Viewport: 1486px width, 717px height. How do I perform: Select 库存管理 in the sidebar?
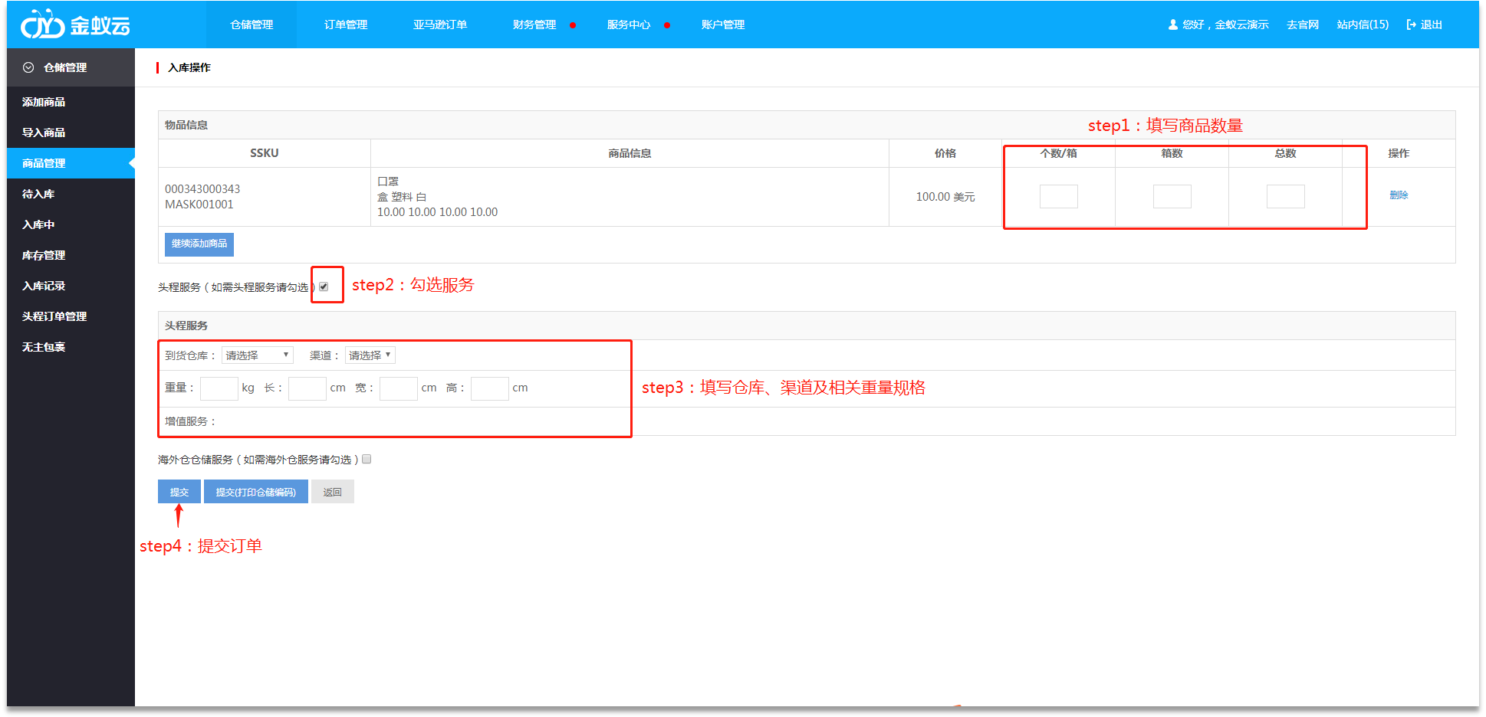click(x=44, y=255)
